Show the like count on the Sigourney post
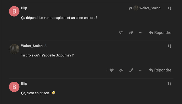 click(107, 70)
